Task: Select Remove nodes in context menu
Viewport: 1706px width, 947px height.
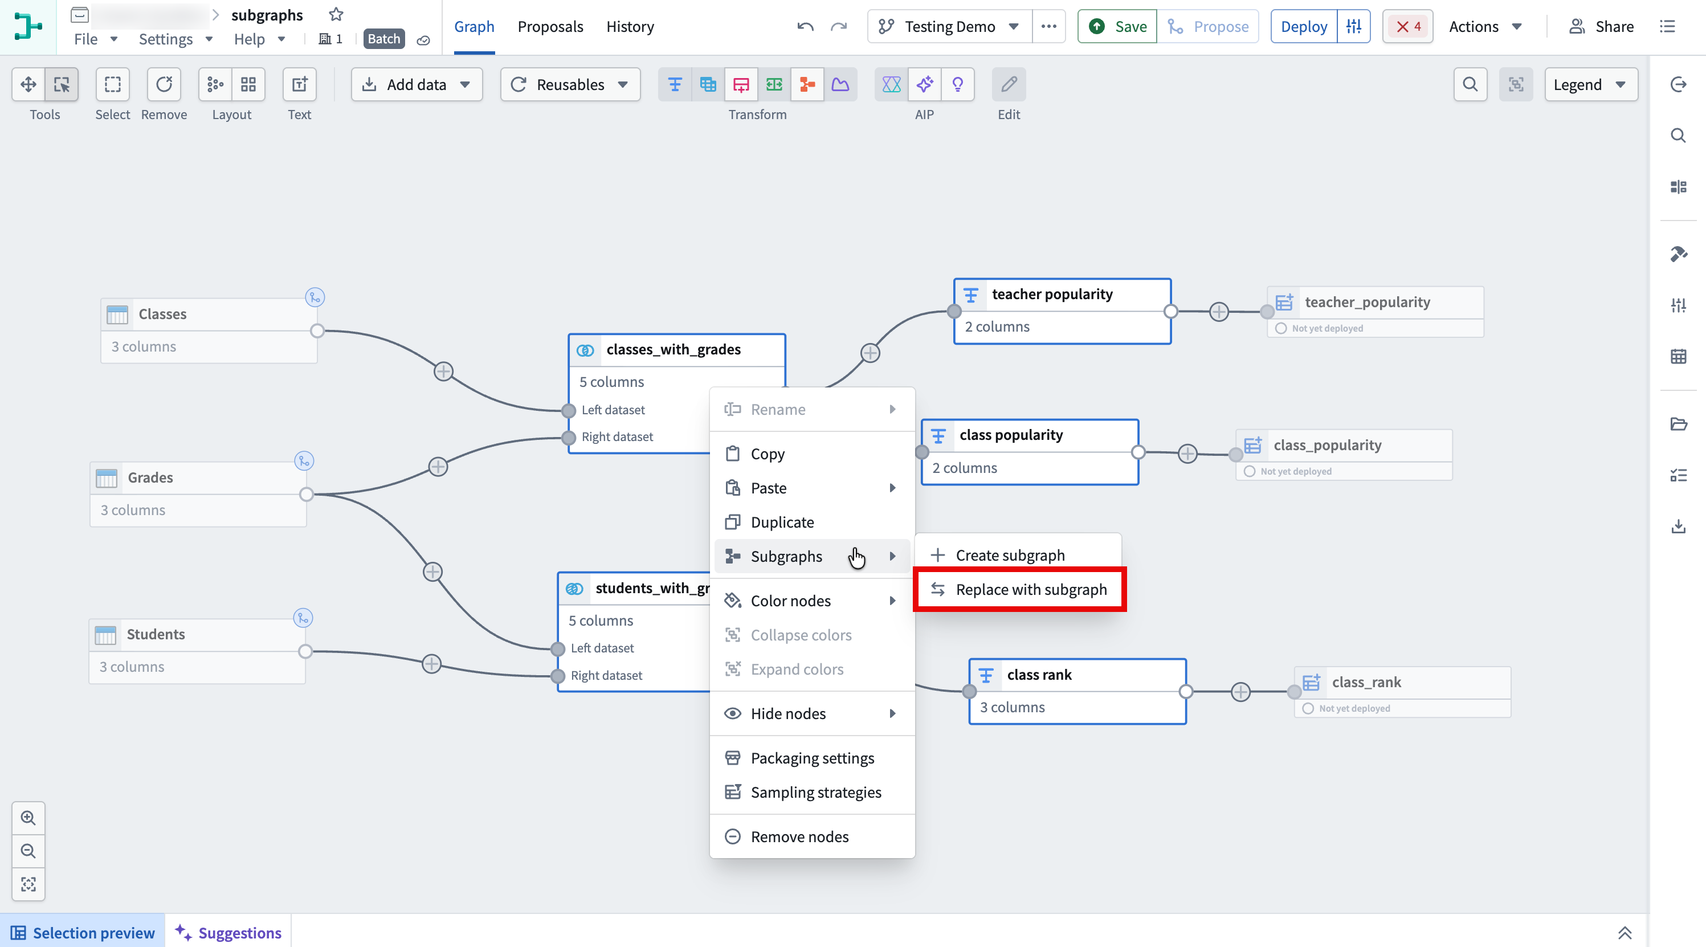Action: pos(812,836)
